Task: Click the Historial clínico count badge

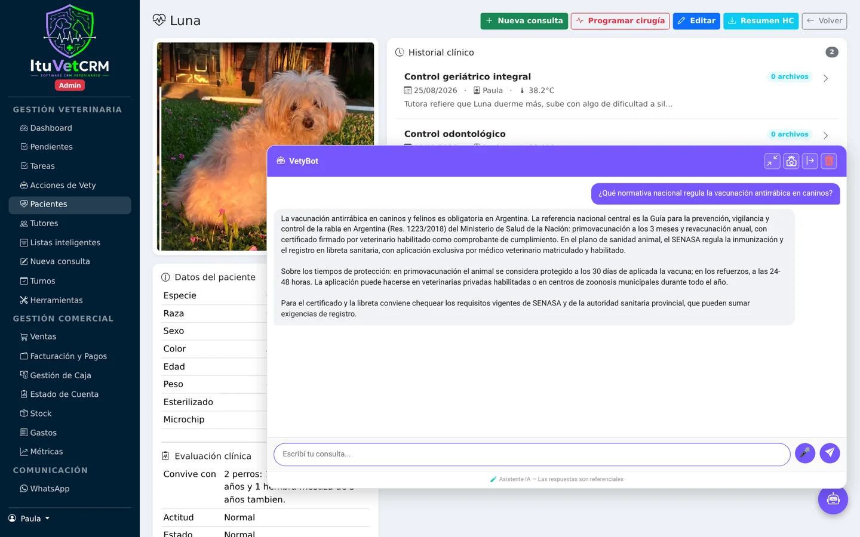Action: coord(832,52)
